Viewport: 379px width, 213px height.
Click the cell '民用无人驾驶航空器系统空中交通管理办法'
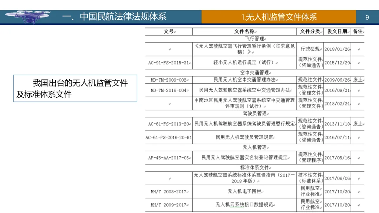pyautogui.click(x=245, y=90)
